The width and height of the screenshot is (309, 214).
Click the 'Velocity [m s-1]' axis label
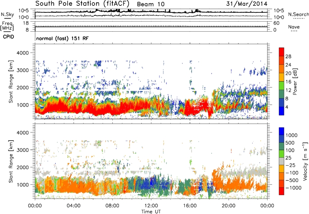[305, 161]
